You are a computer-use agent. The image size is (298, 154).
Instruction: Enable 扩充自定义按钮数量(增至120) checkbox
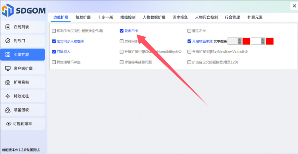pos(189,62)
